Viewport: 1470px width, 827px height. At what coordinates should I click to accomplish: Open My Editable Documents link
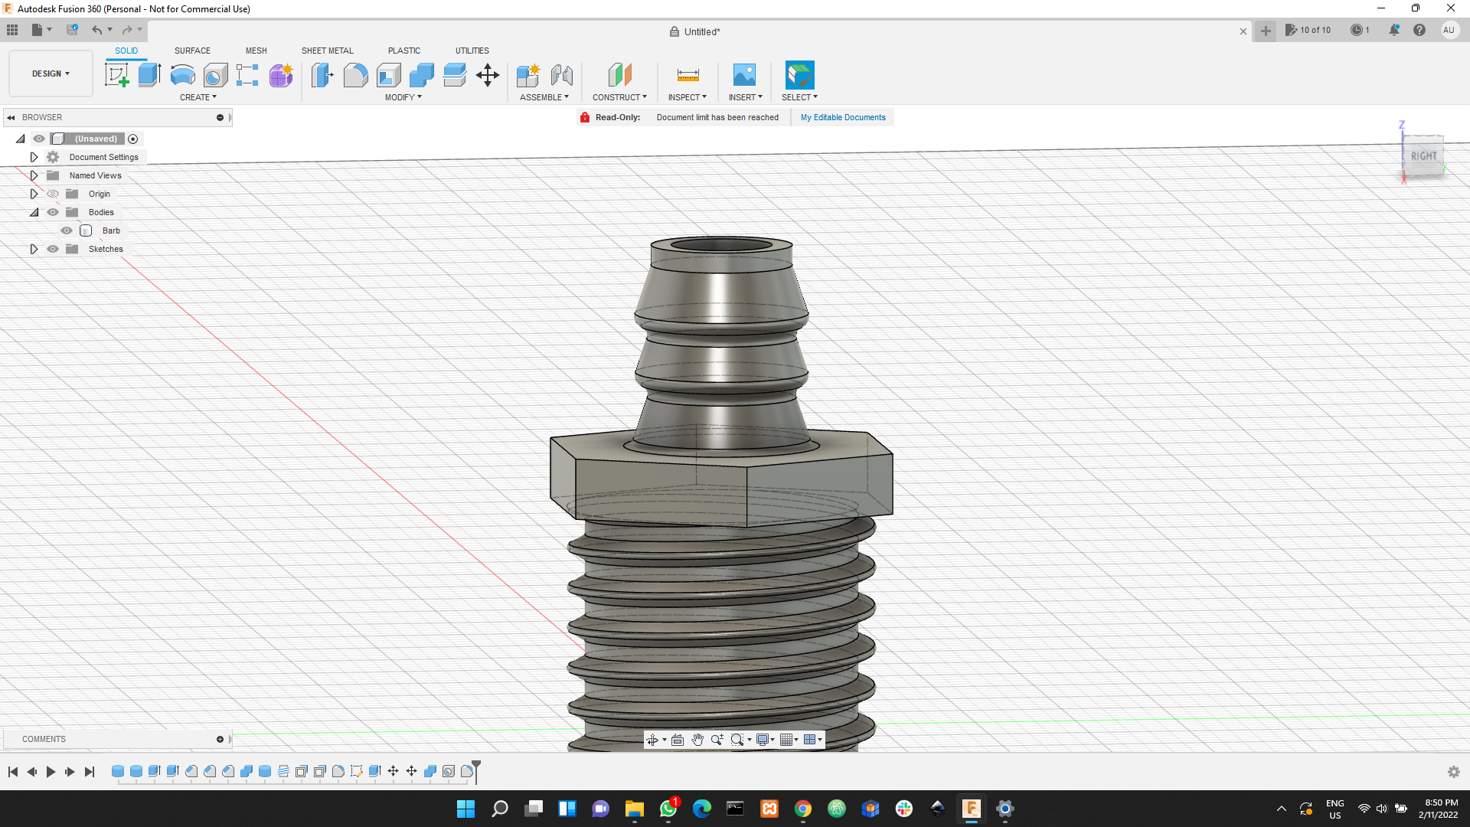[x=842, y=117]
